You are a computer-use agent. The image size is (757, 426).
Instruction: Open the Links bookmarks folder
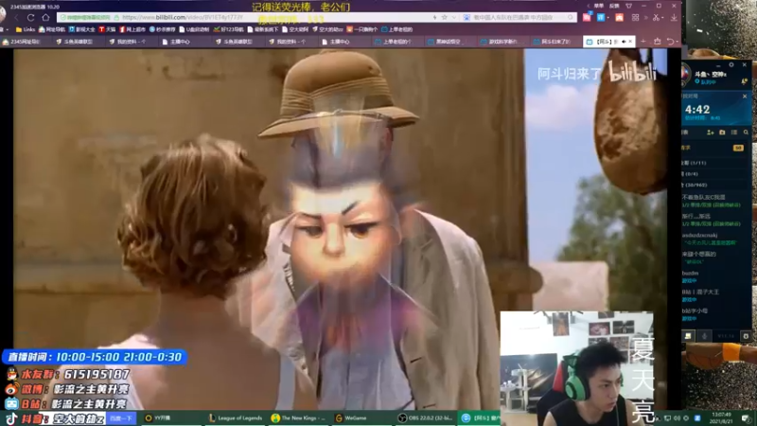[x=26, y=29]
